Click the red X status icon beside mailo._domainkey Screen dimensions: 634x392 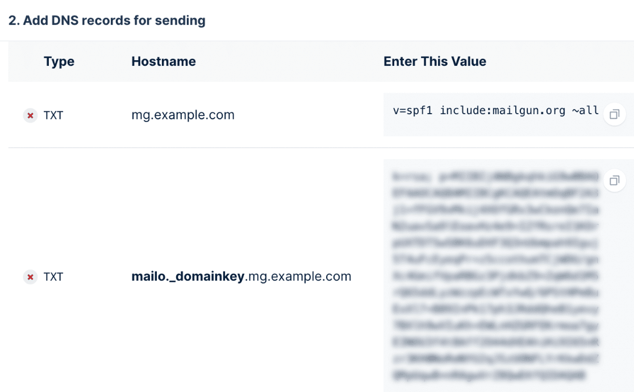pos(30,277)
